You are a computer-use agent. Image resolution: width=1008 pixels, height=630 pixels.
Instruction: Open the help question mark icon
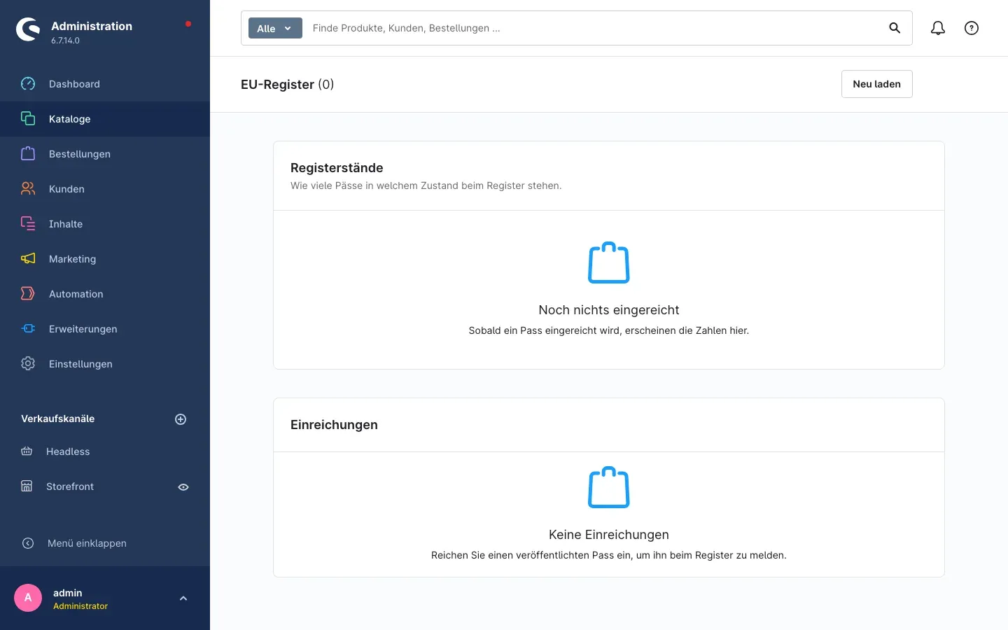[x=972, y=28]
